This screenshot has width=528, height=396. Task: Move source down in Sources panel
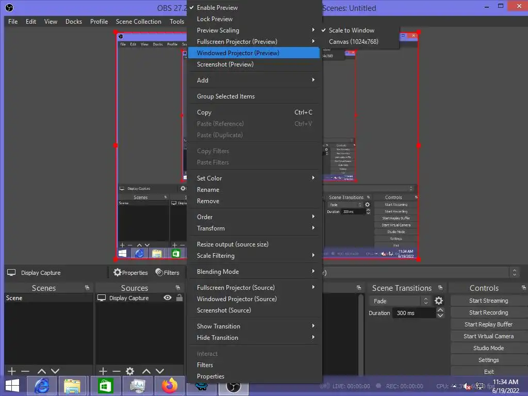(160, 371)
